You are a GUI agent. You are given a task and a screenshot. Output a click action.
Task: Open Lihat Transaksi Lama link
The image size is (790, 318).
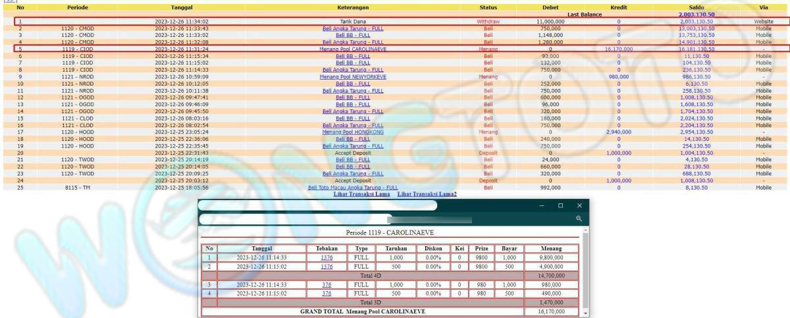pos(362,194)
